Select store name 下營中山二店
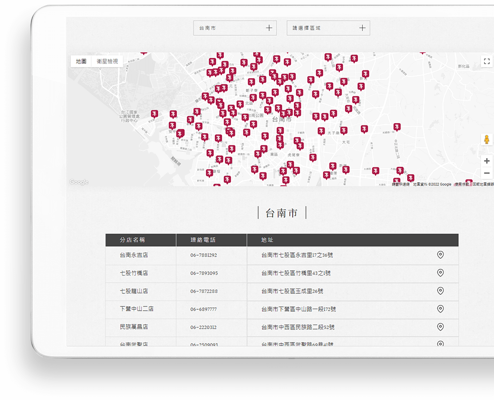This screenshot has height=400, width=494. 137,309
